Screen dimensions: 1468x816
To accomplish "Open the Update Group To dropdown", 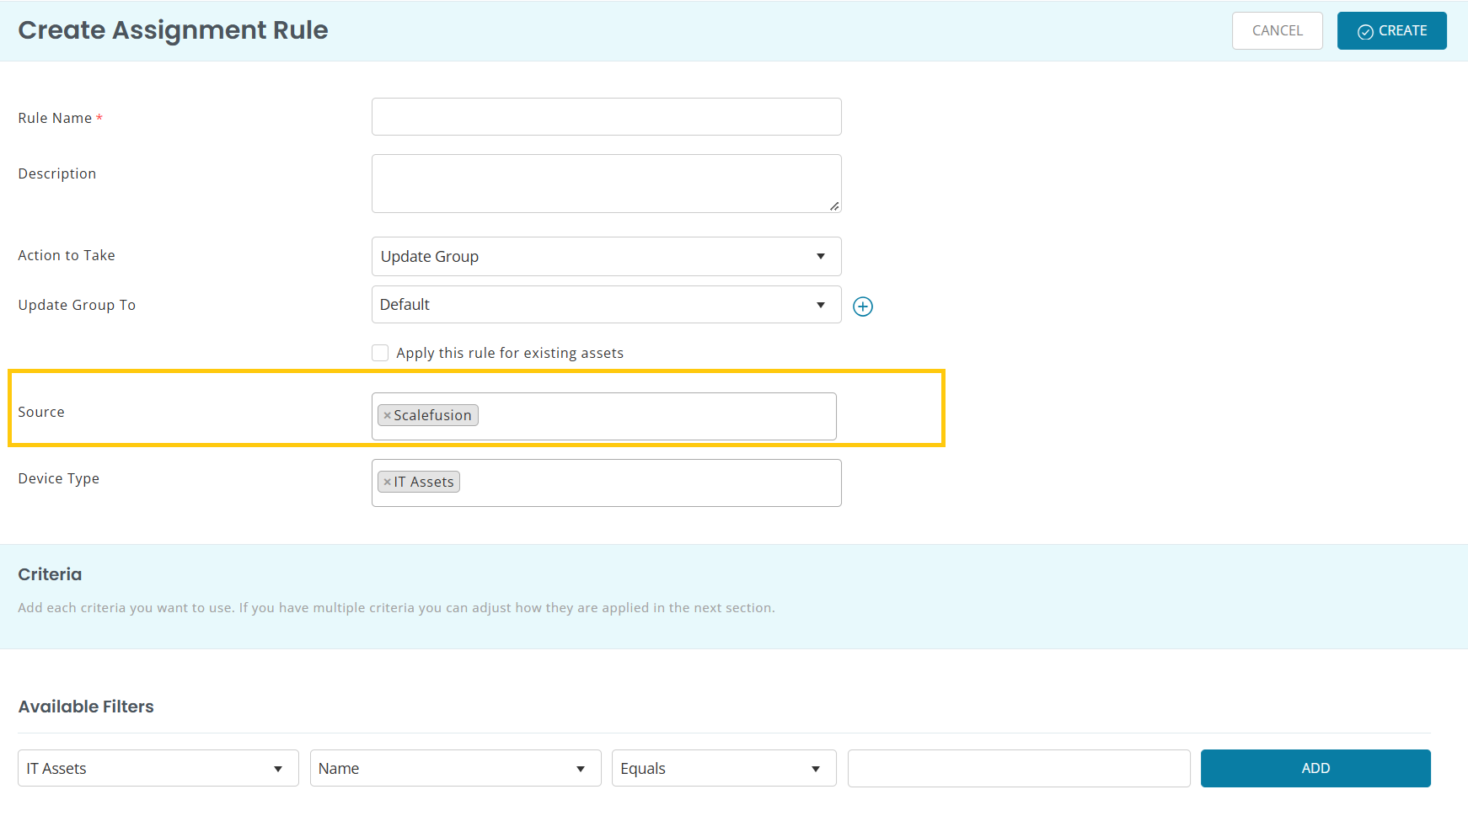I will [x=606, y=304].
